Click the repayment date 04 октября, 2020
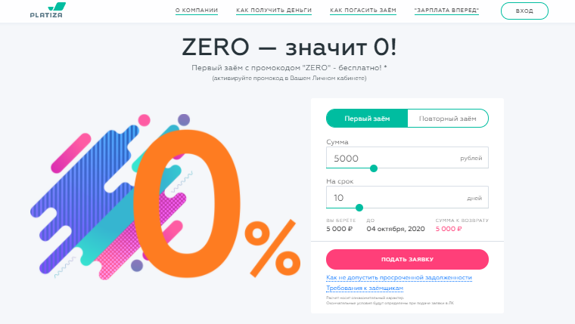This screenshot has height=324, width=575. click(396, 229)
